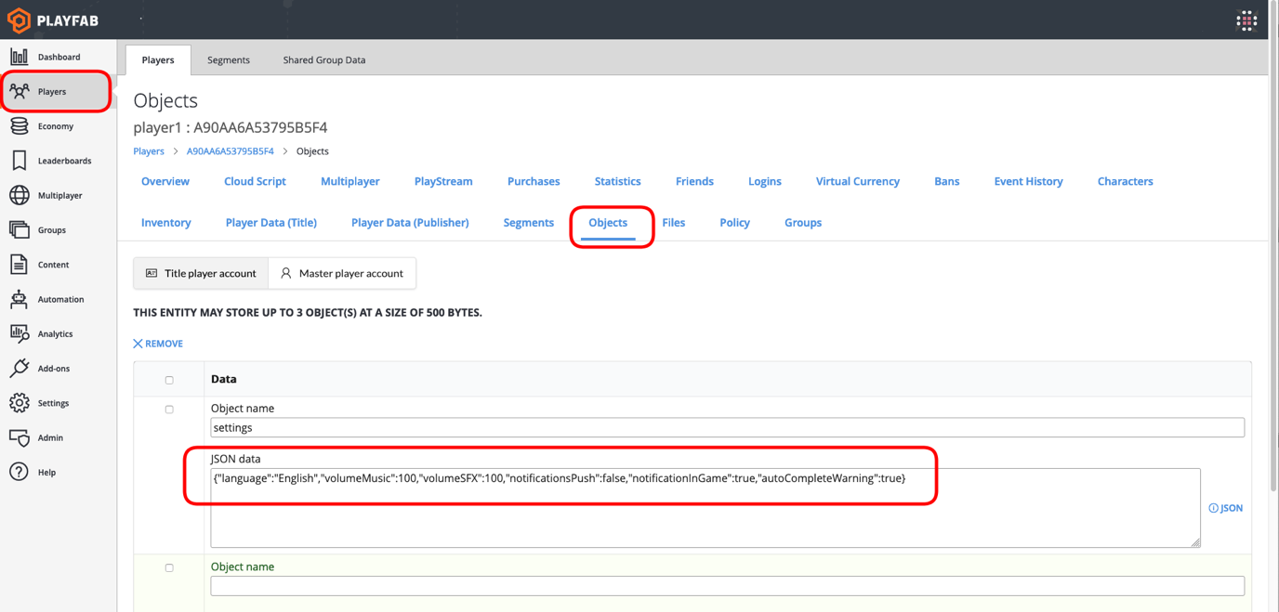
Task: Click the Leaderboards bookmark icon
Action: [19, 161]
